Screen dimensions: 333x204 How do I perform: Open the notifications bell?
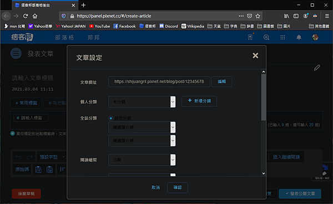point(299,37)
